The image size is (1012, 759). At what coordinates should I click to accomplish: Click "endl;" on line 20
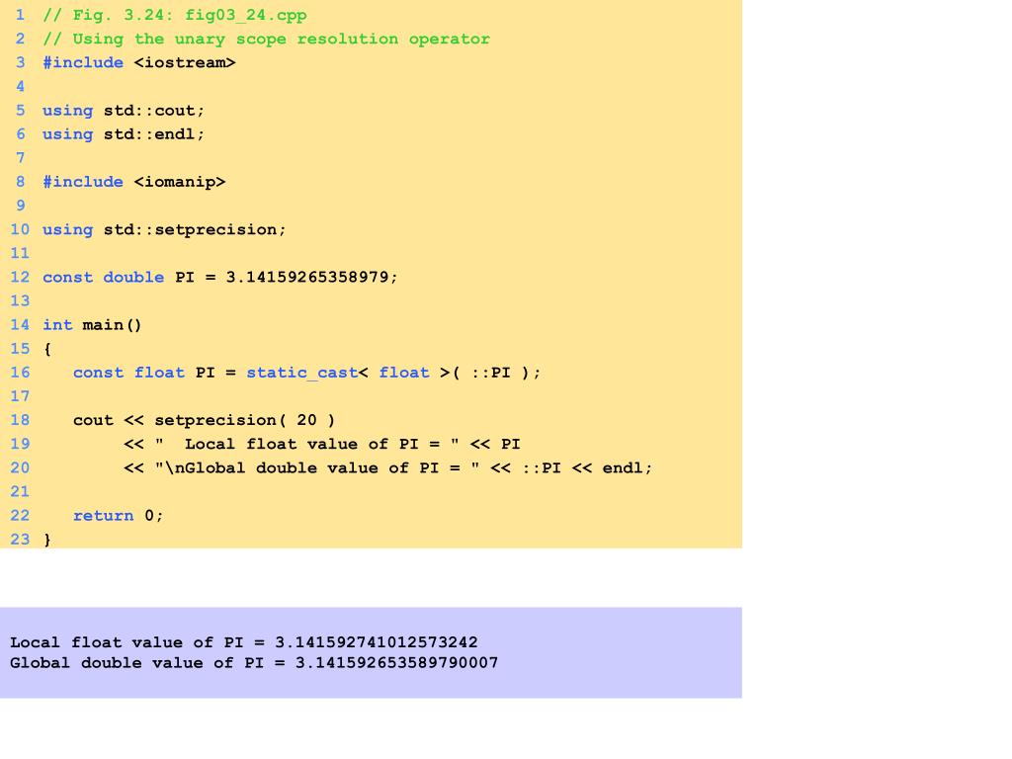628,467
